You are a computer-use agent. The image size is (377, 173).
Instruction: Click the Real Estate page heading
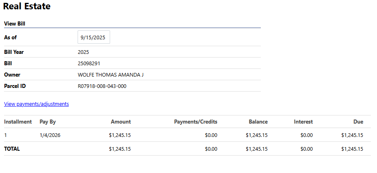pyautogui.click(x=27, y=6)
